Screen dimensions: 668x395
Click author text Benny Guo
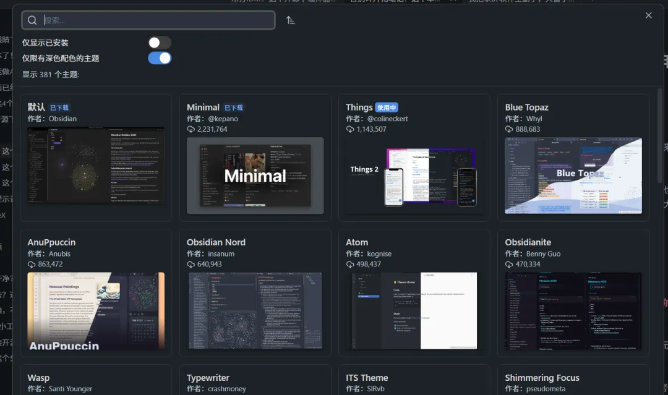pyautogui.click(x=543, y=253)
